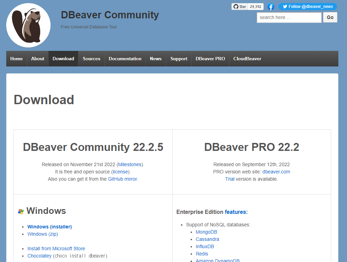Visit the dbeaver.com link
This screenshot has height=262, width=347.
276,172
